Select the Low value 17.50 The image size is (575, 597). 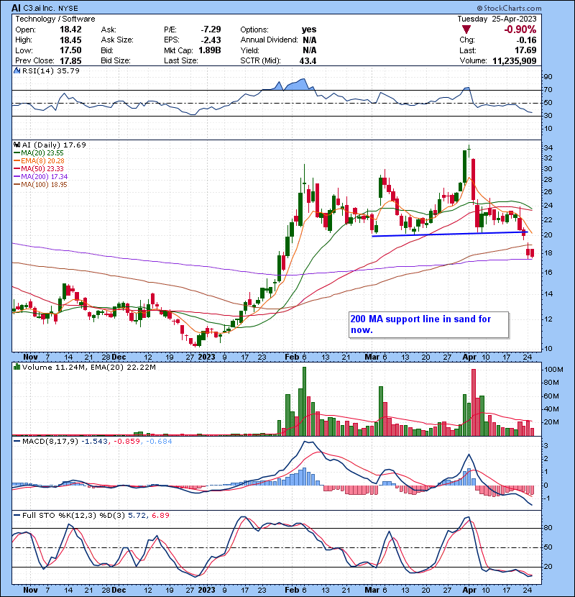pos(70,50)
